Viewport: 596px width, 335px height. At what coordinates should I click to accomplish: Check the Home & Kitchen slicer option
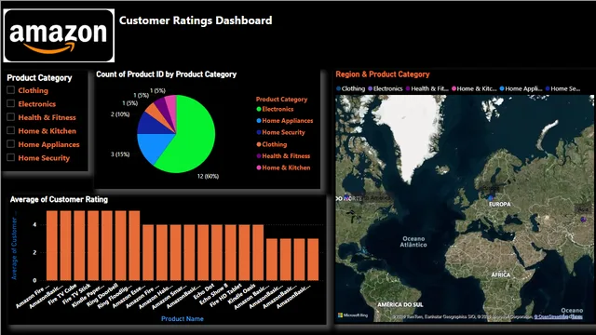click(10, 130)
